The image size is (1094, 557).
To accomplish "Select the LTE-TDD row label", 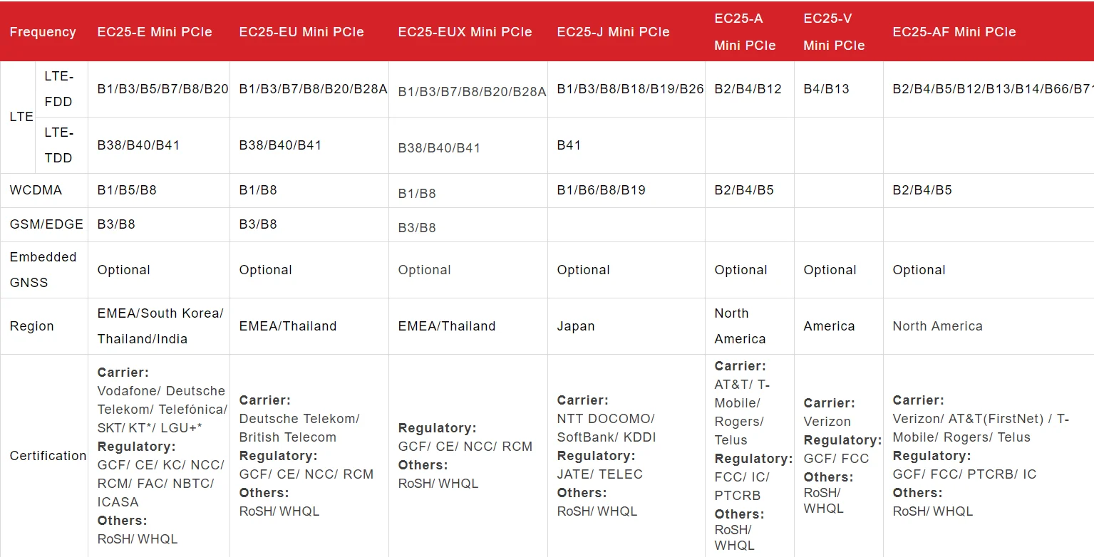I will pyautogui.click(x=58, y=145).
